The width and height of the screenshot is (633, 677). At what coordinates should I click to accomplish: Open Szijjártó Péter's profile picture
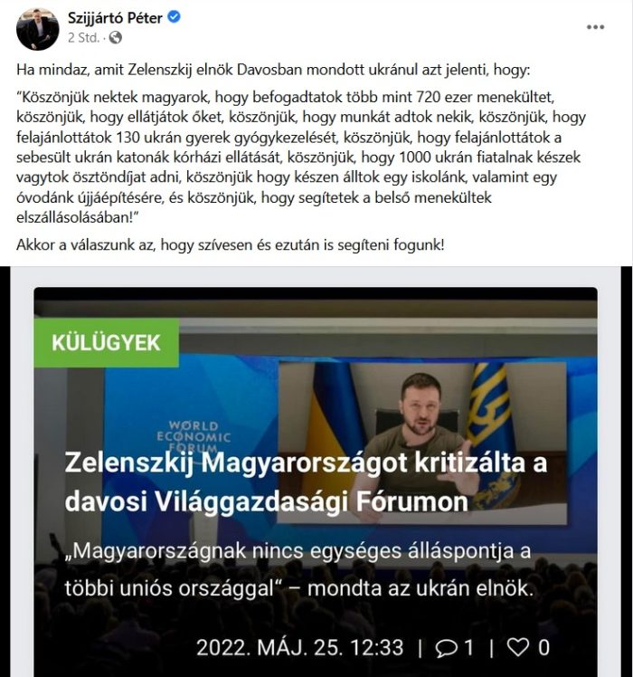point(38,29)
